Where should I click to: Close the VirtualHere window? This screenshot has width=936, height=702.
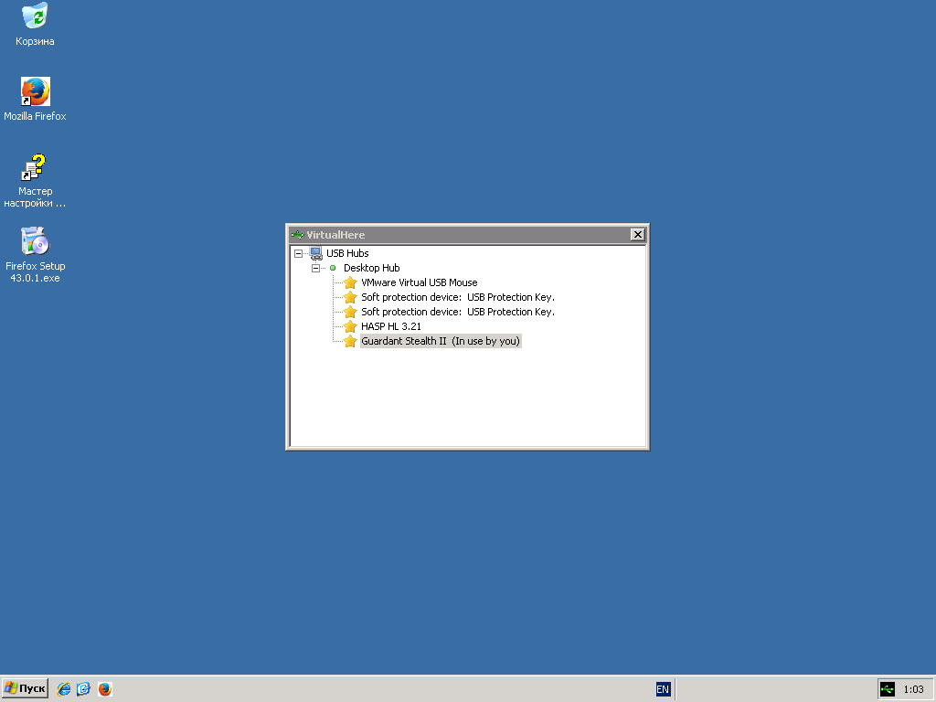637,235
